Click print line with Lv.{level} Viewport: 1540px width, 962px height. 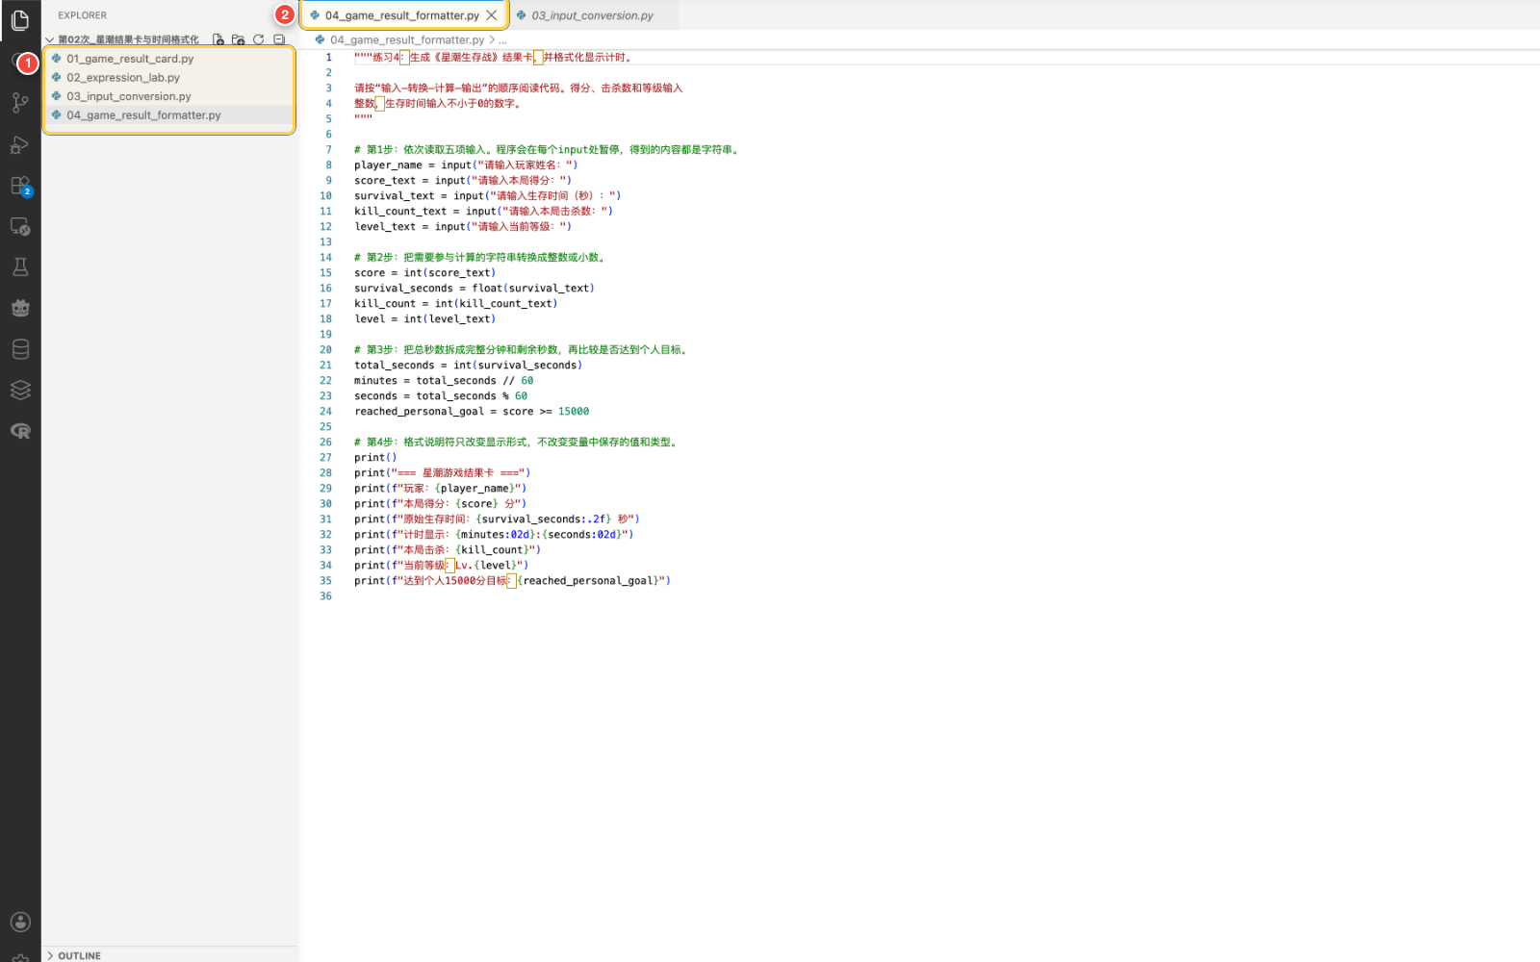[442, 566]
